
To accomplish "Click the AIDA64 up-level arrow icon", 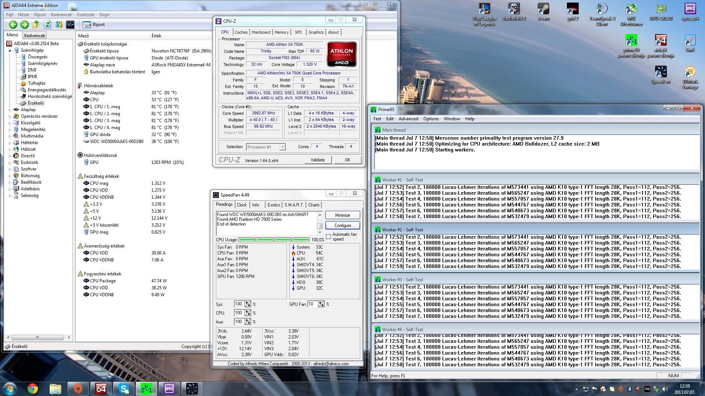I will click(36, 25).
